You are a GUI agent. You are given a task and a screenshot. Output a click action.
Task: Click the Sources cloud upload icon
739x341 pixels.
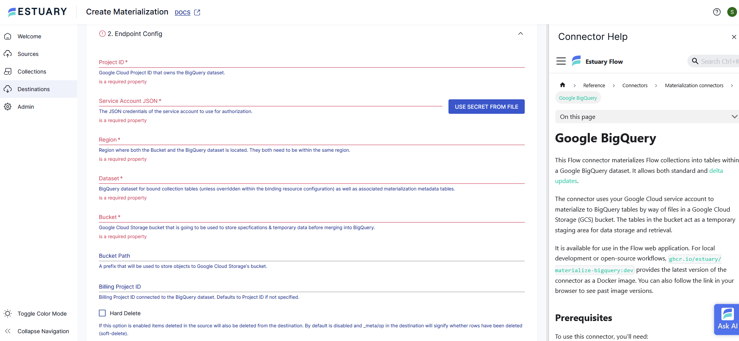[x=7, y=54]
